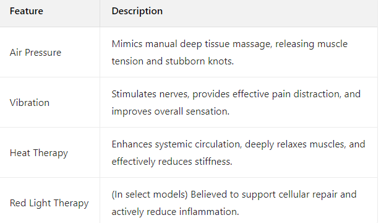Click the Feature column header
Screen dimensions: 381x223
coord(26,11)
